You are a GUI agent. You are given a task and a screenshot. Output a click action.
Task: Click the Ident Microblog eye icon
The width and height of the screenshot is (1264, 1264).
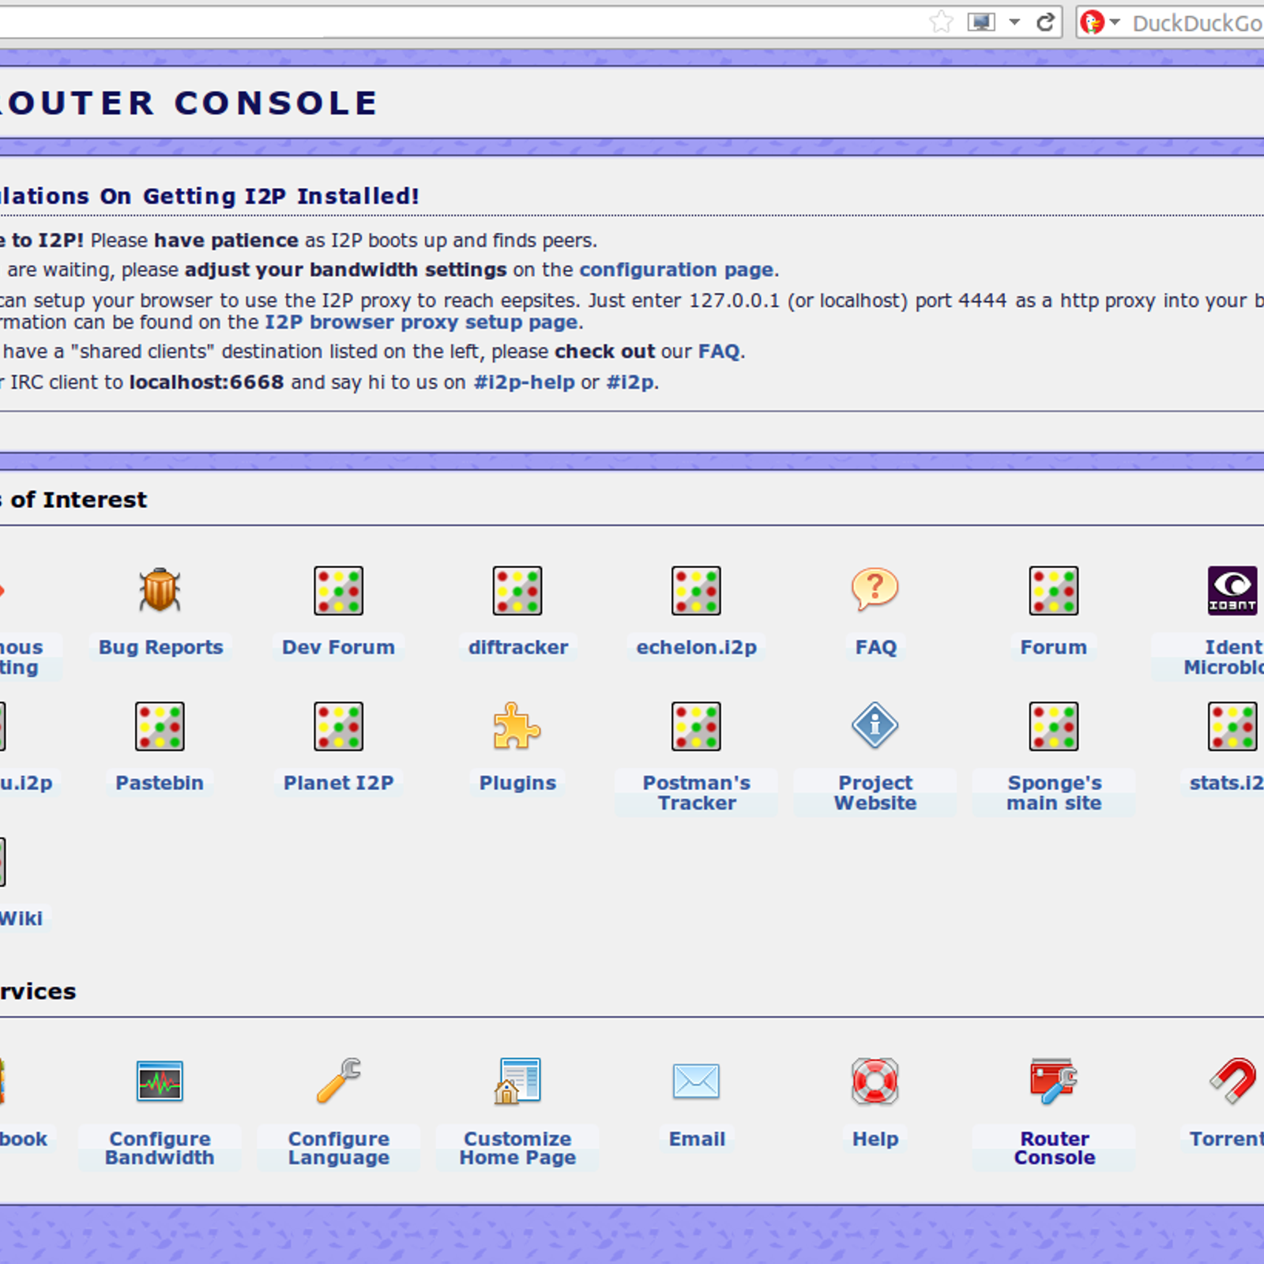[x=1232, y=590]
